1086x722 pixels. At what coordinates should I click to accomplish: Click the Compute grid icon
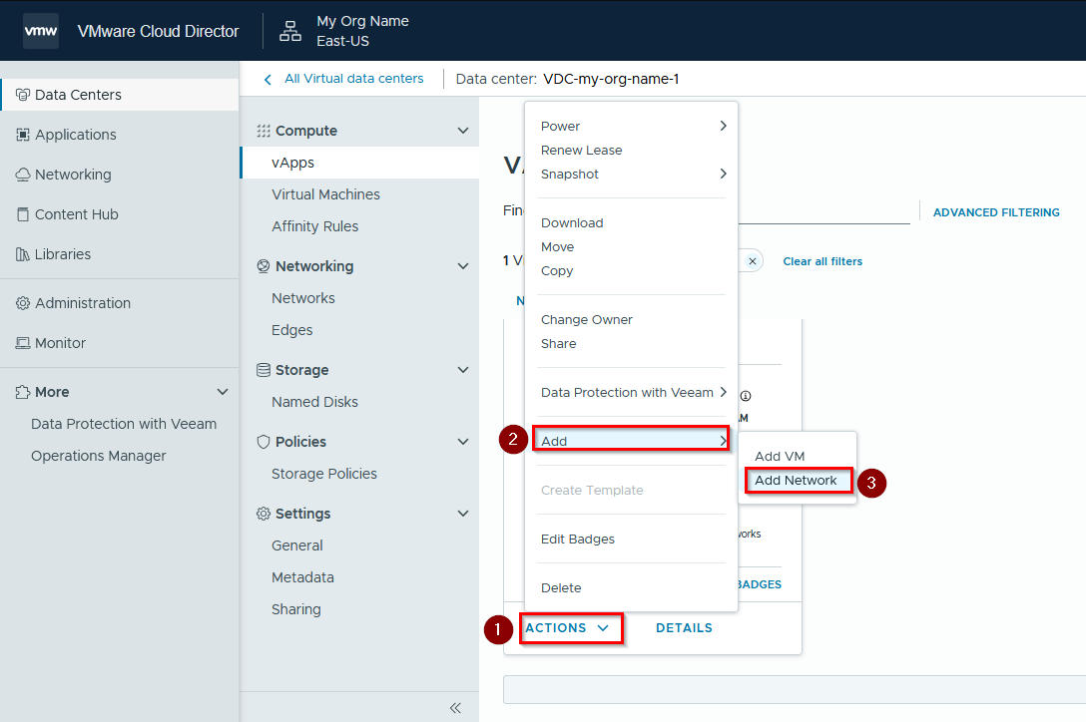[264, 131]
